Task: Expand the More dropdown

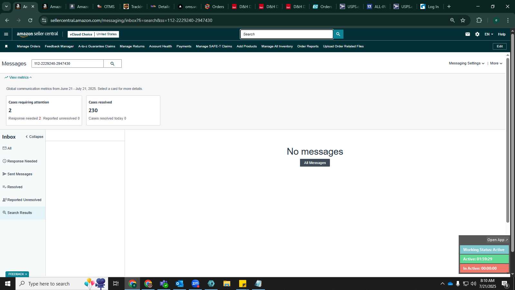Action: [x=496, y=63]
